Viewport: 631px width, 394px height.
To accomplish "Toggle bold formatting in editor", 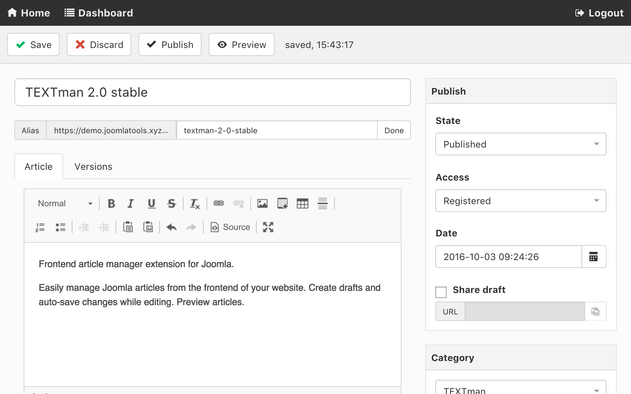I will pos(111,203).
